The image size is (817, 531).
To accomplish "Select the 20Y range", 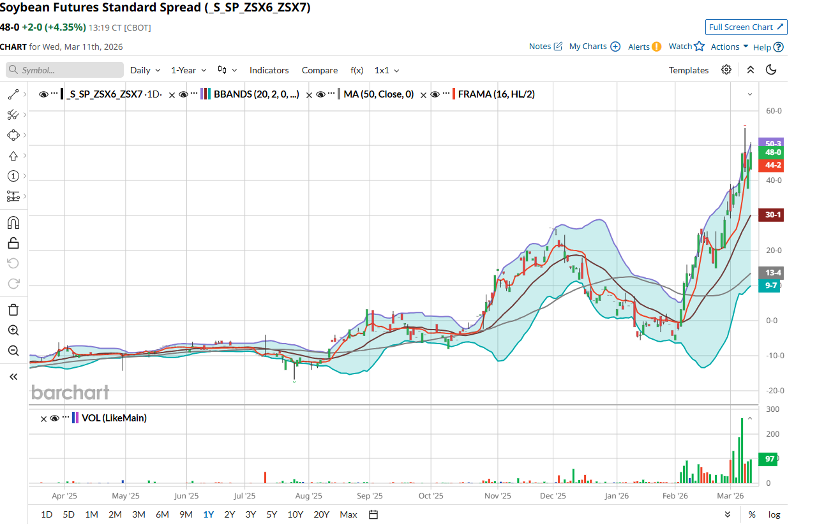I will (322, 514).
